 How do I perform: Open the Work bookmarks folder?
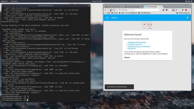click(122, 13)
